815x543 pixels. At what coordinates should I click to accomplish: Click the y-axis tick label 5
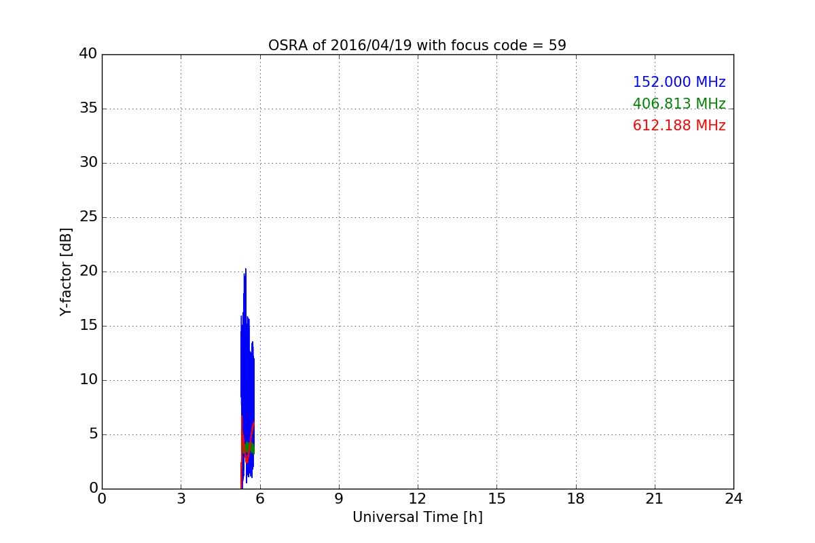pos(93,434)
